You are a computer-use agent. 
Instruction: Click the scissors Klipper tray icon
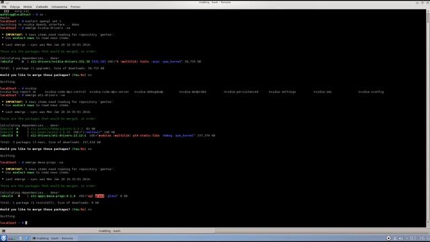pyautogui.click(x=395, y=239)
